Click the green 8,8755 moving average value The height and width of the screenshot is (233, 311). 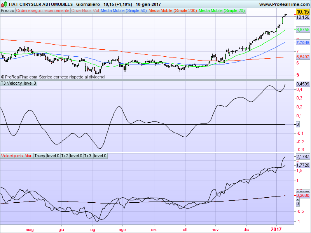(x=303, y=30)
